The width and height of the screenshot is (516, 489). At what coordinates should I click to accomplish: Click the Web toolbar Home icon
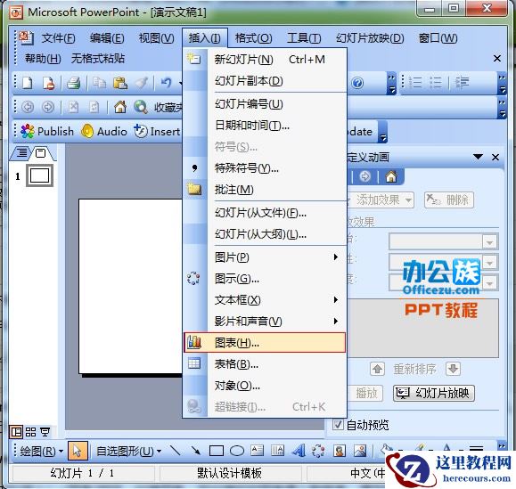[120, 107]
